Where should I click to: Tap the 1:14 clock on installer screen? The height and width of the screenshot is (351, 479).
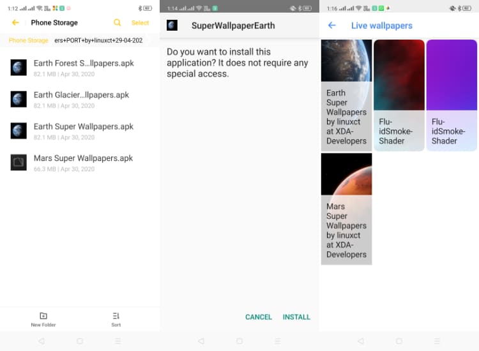click(x=172, y=8)
